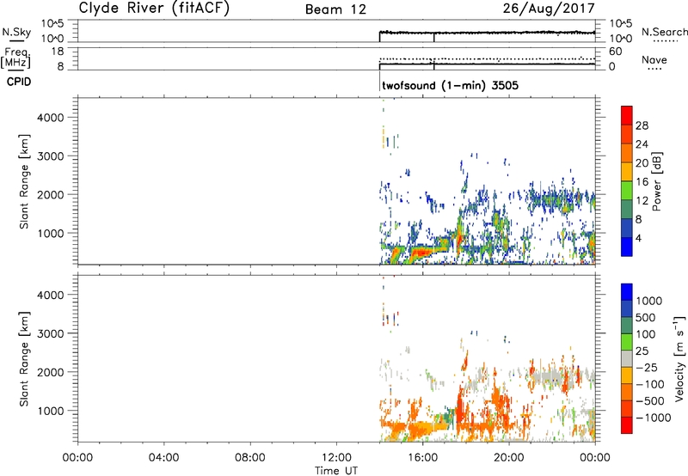This screenshot has height=476, width=688.
Task: Click the "500" label on the Velocity color bar
Action: tap(646, 318)
